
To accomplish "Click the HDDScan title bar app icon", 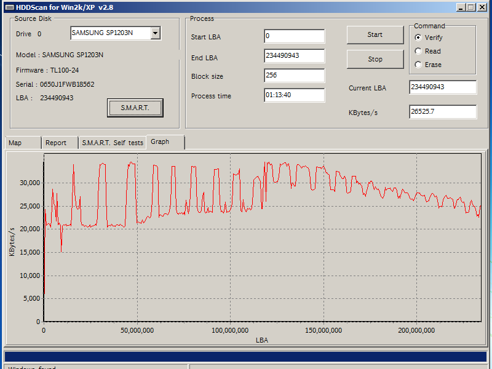I will click(9, 7).
